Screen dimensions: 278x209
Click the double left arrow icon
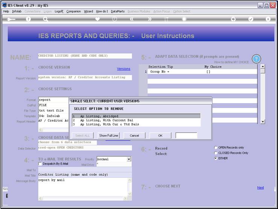(132, 19)
